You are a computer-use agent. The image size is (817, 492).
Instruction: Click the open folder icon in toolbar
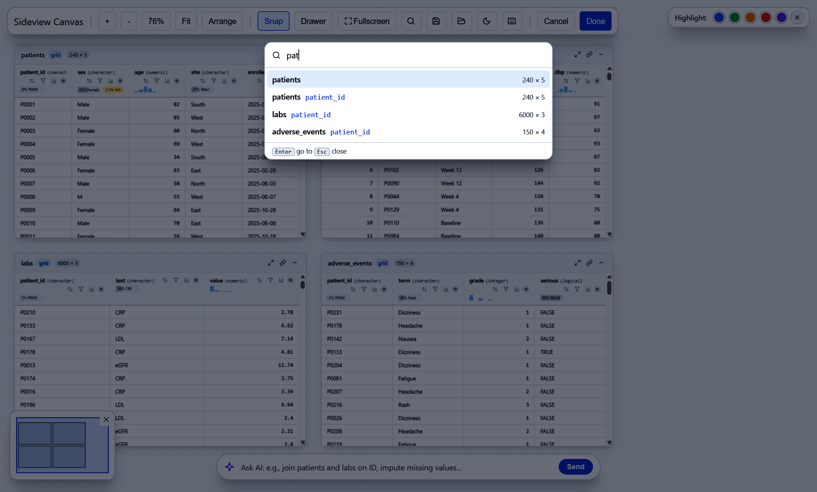(x=461, y=21)
